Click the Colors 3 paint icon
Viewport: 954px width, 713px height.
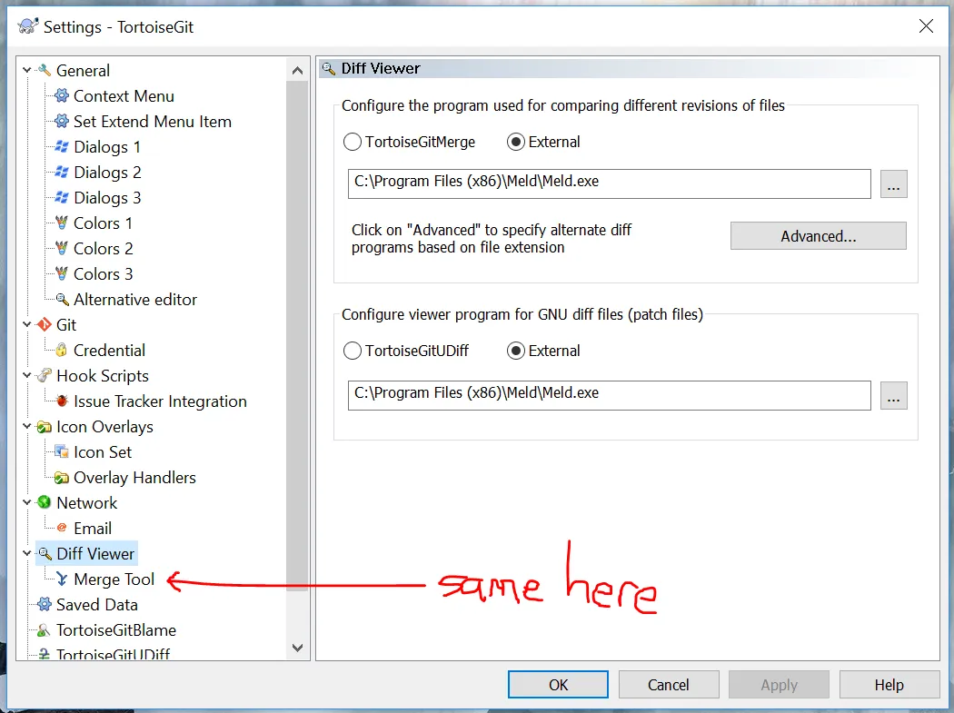point(62,273)
